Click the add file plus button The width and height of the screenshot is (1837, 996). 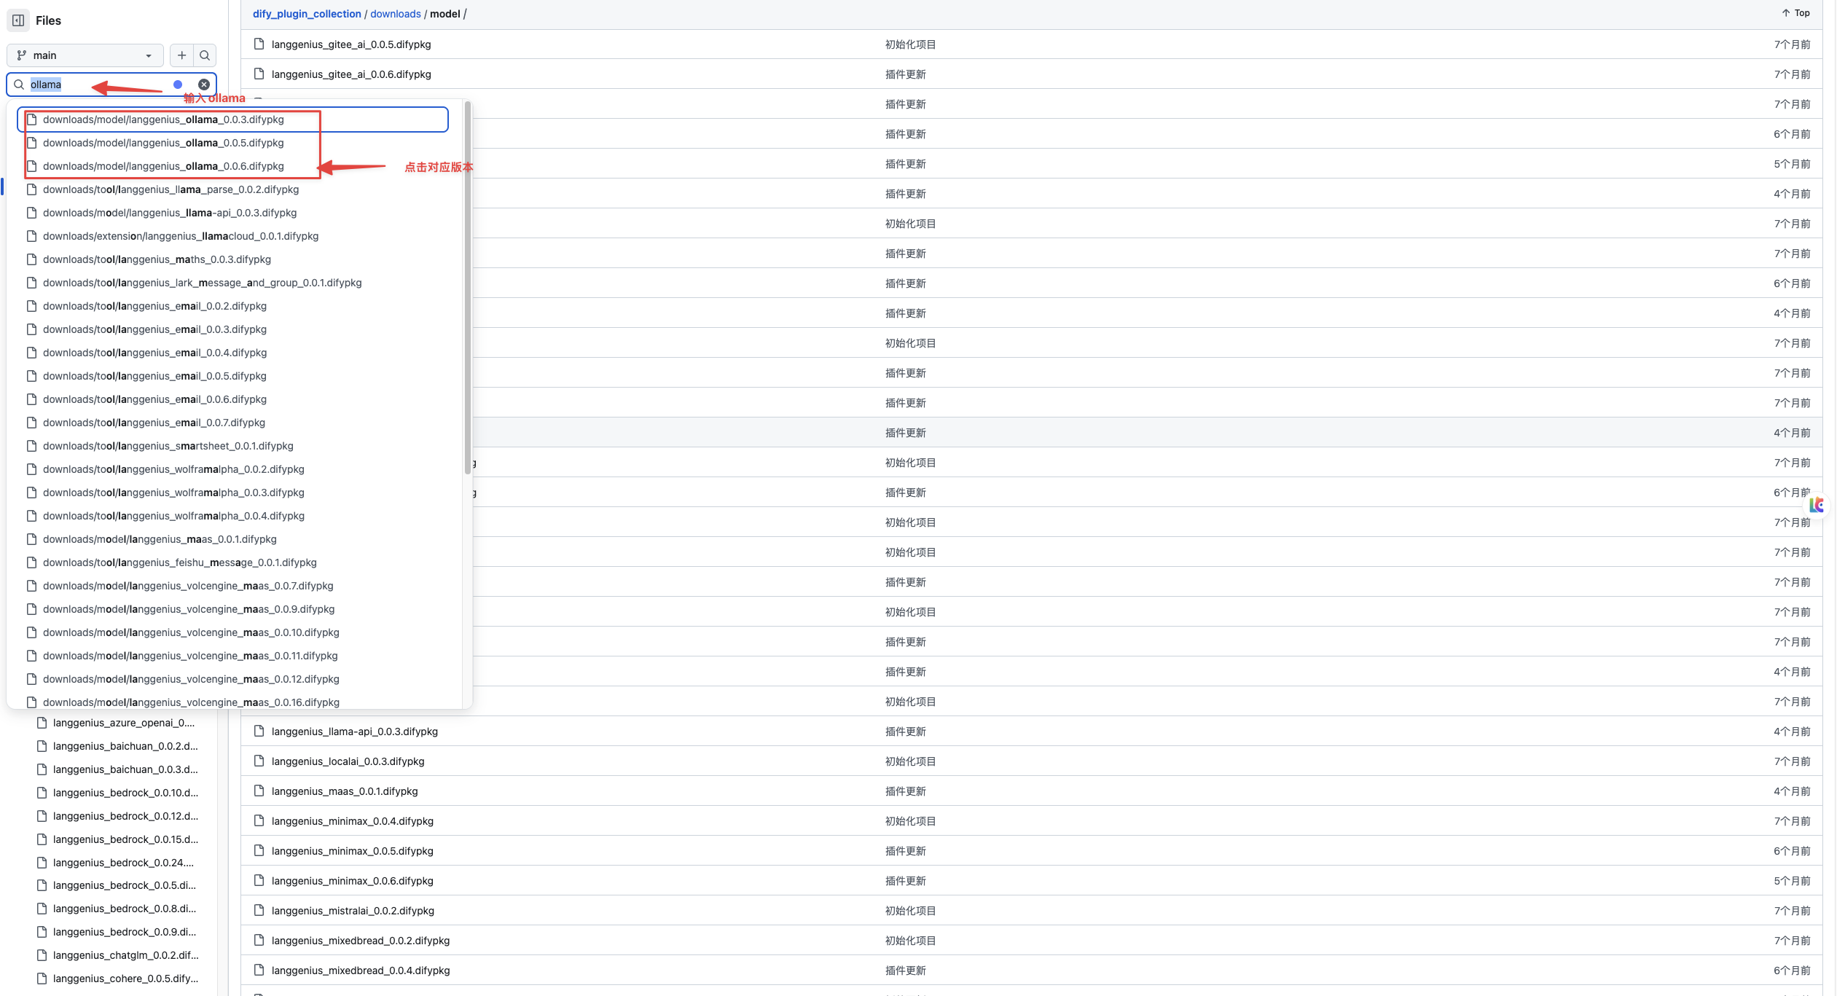181,55
